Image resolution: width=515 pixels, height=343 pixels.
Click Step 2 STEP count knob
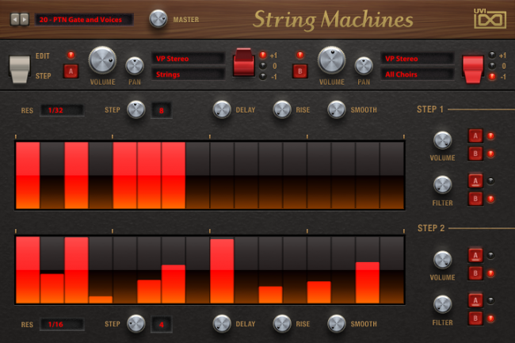pyautogui.click(x=136, y=324)
